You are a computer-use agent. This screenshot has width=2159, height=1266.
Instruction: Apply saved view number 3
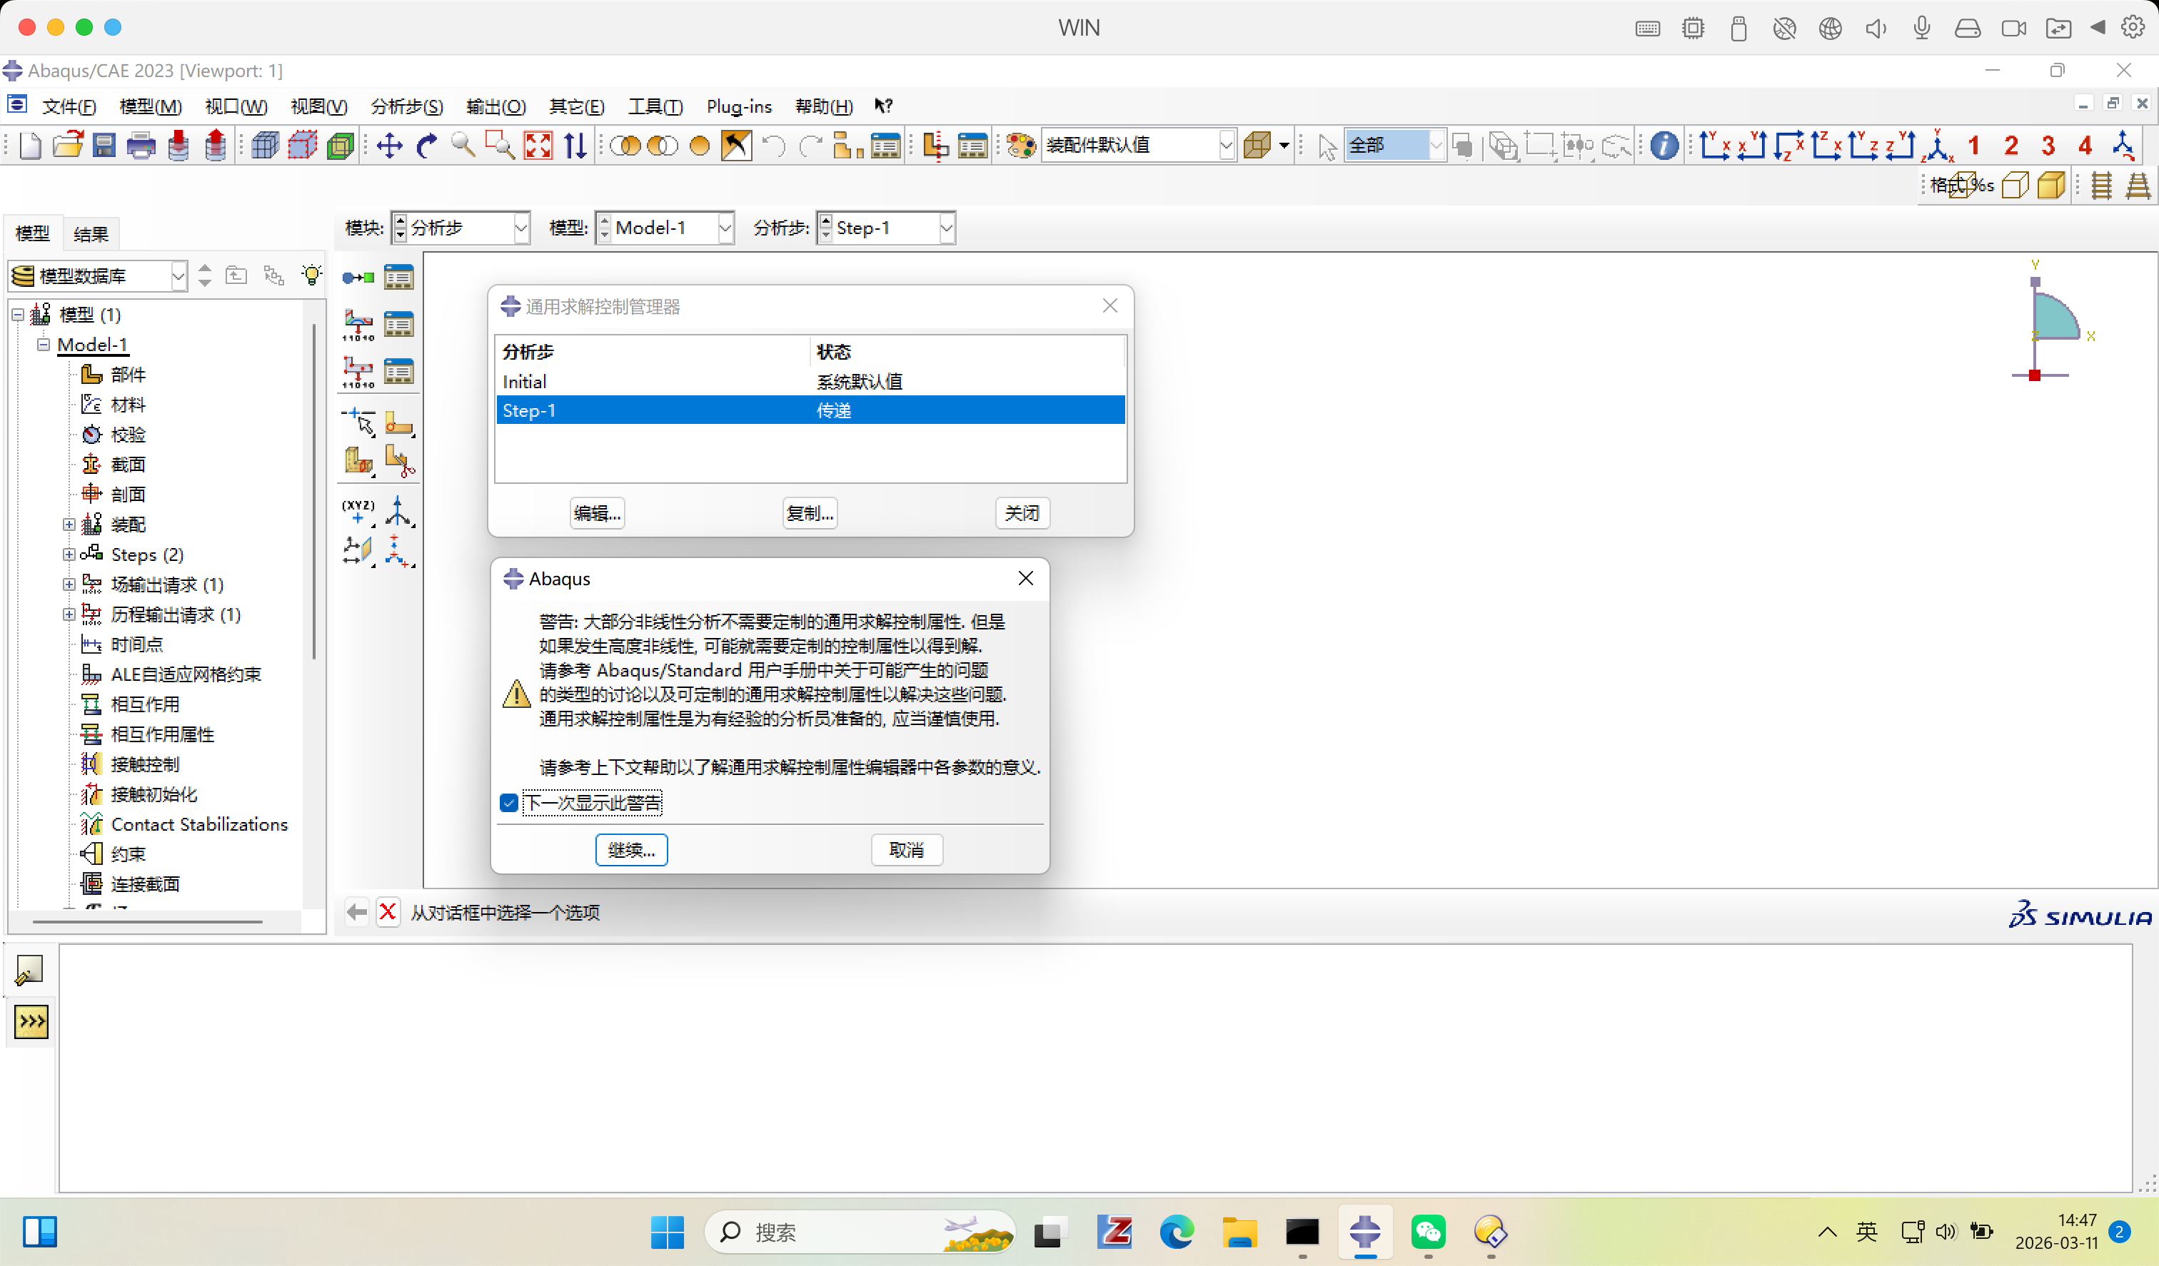coord(2048,146)
